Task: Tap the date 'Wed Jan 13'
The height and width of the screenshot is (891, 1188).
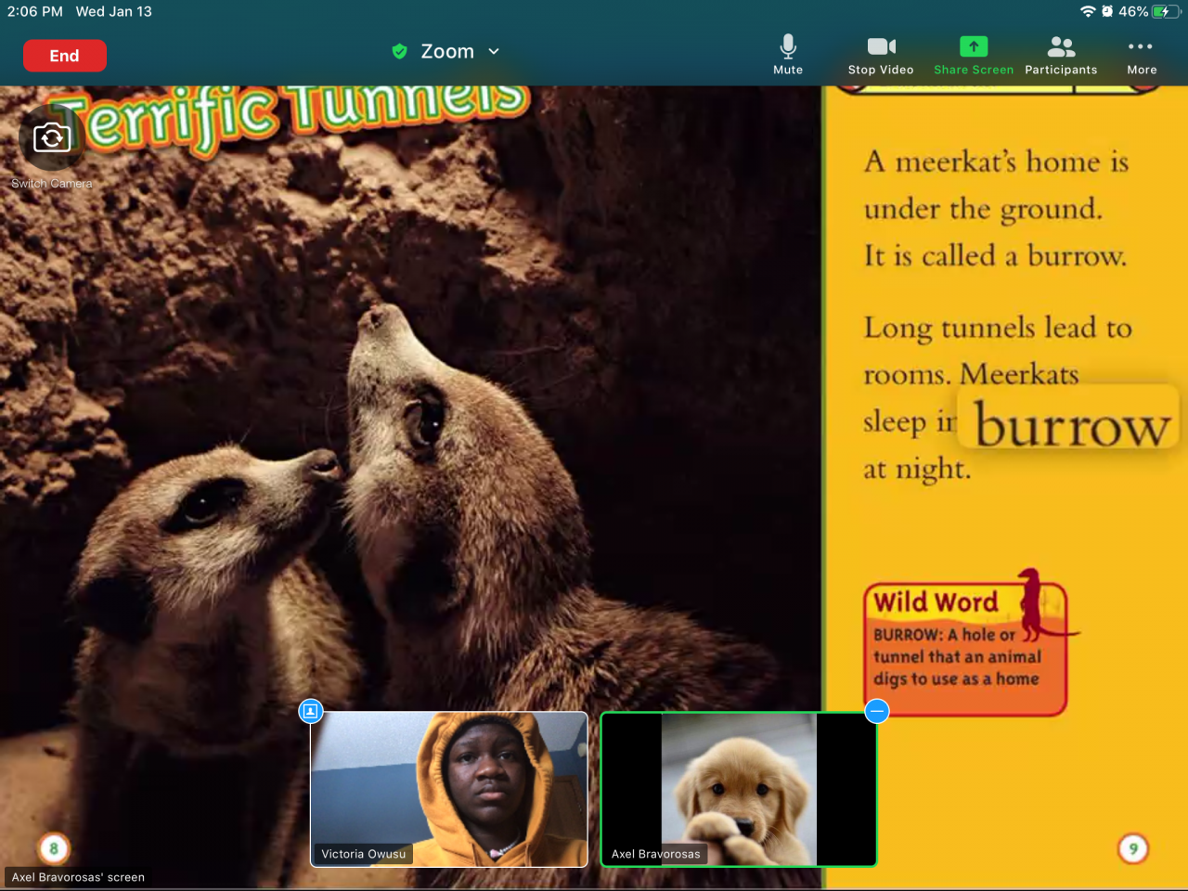Action: tap(114, 11)
